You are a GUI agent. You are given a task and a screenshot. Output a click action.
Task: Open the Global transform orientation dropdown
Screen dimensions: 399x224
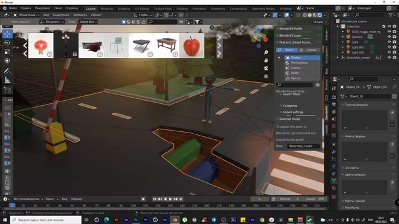pos(143,15)
